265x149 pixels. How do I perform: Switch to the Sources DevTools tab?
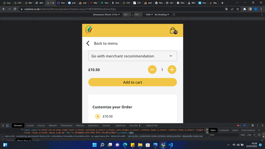coord(41,125)
